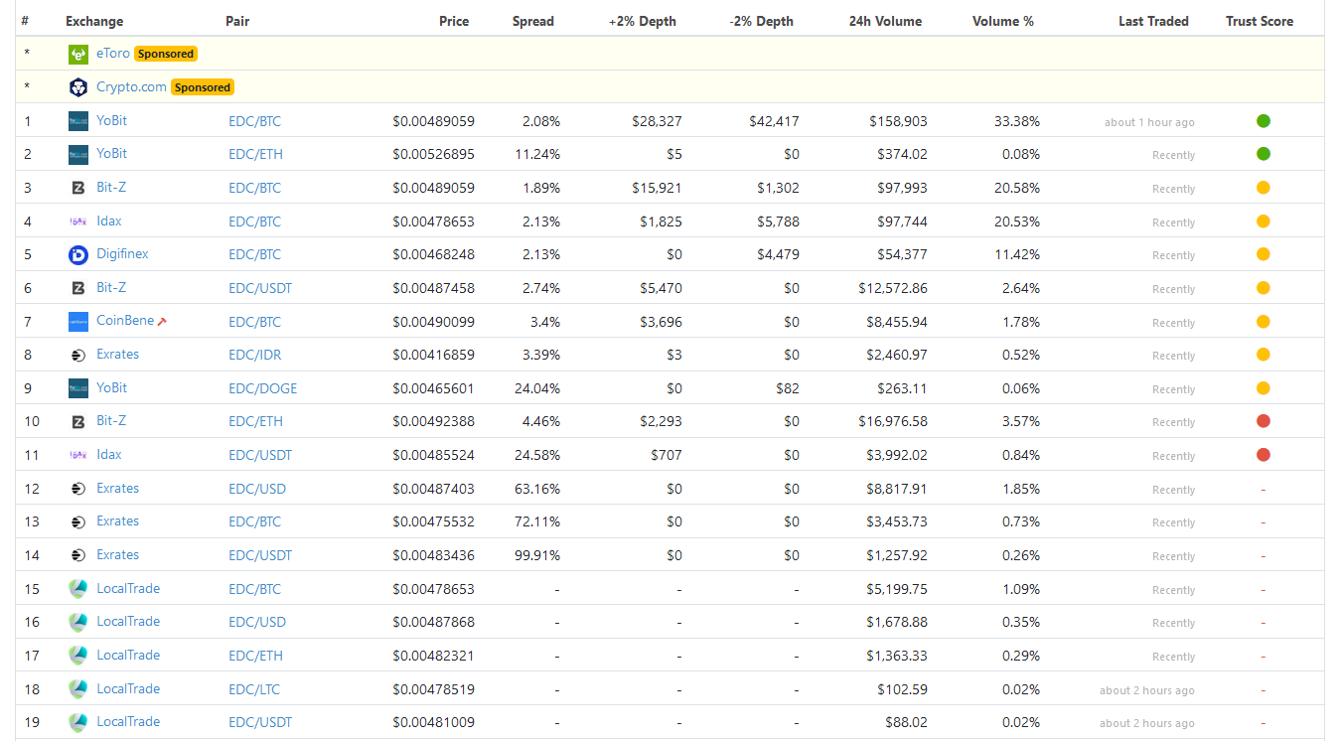Click the red external-link arrow next to CoinBene
The width and height of the screenshot is (1340, 741).
[x=161, y=319]
